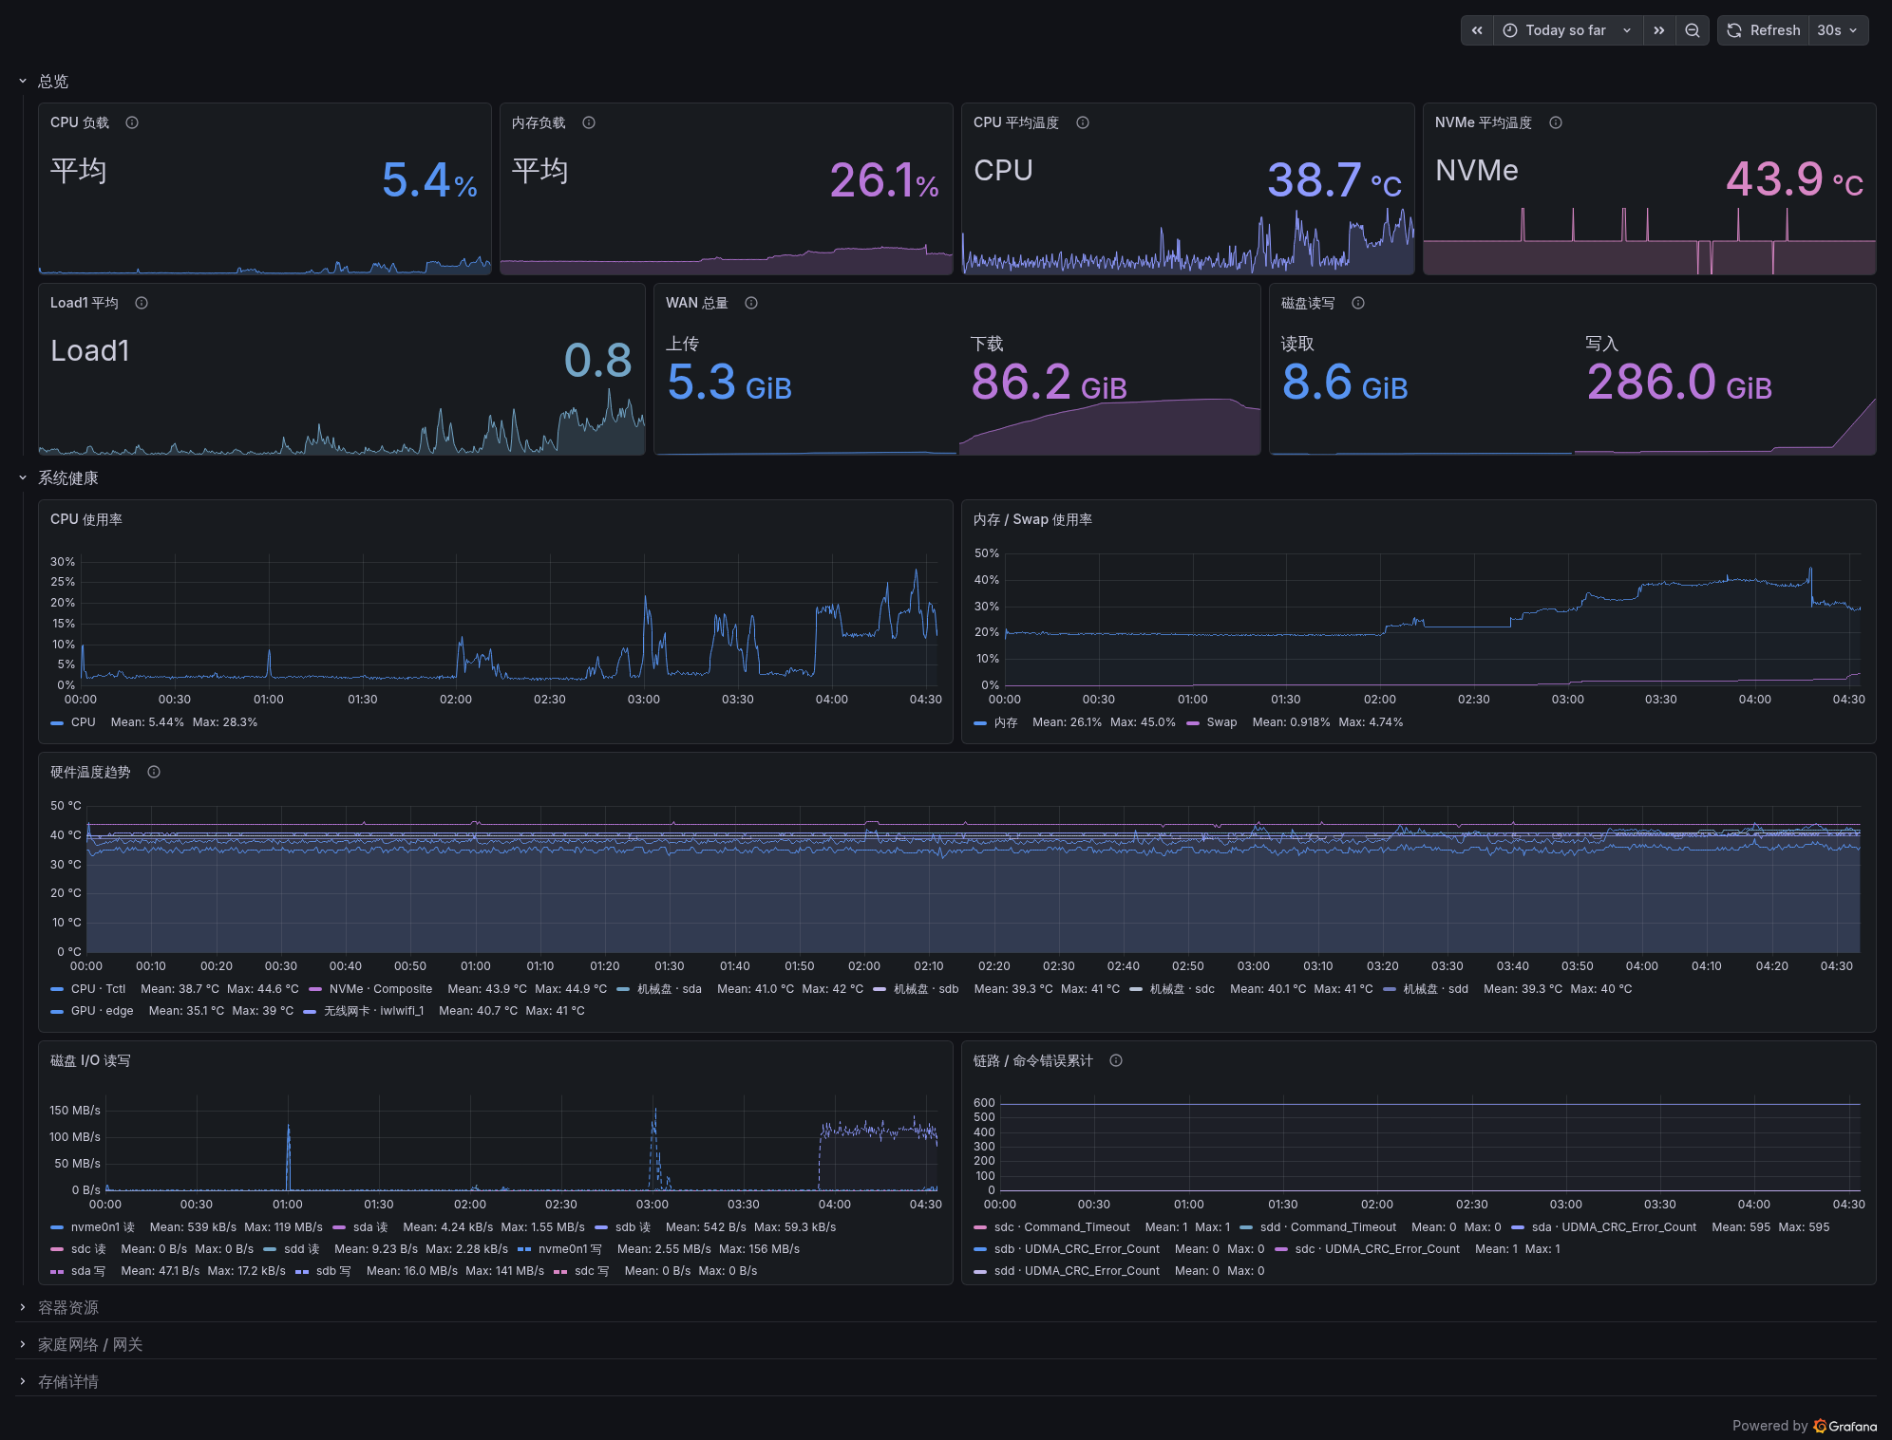The image size is (1892, 1440).
Task: Click sda · UDMA_CRC_Error_Count legend color swatch
Action: pos(1518,1227)
